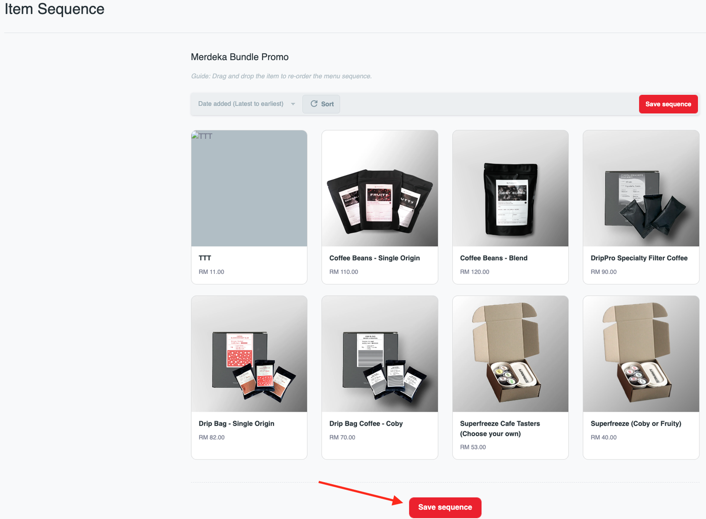
Task: Click the RM 53.00 price
Action: [x=473, y=447]
